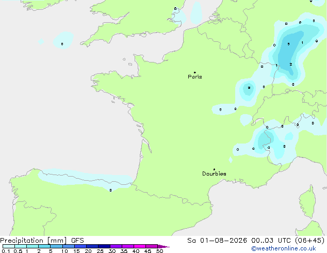Click the Dourbies city dot marker
Image resolution: width=327 pixels, height=253 pixels.
point(214,169)
